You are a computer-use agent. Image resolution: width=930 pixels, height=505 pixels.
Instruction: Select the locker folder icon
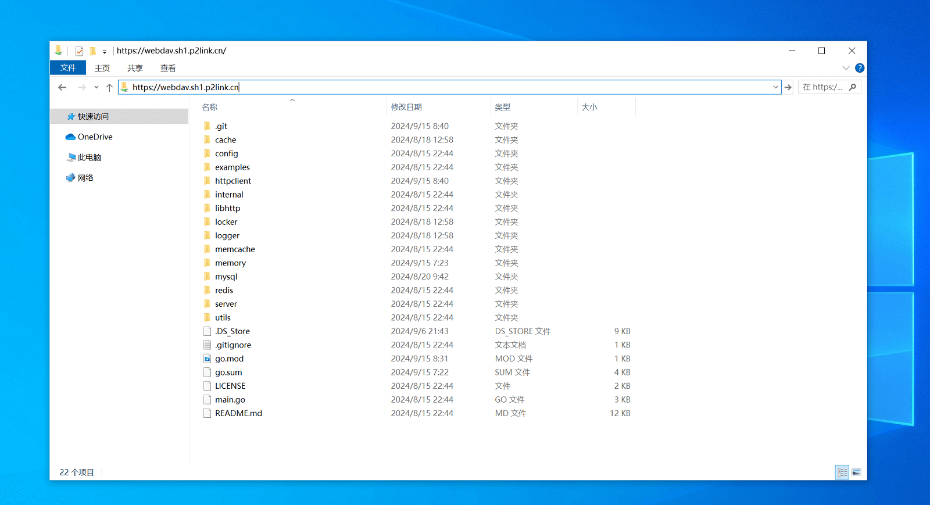[x=207, y=222]
